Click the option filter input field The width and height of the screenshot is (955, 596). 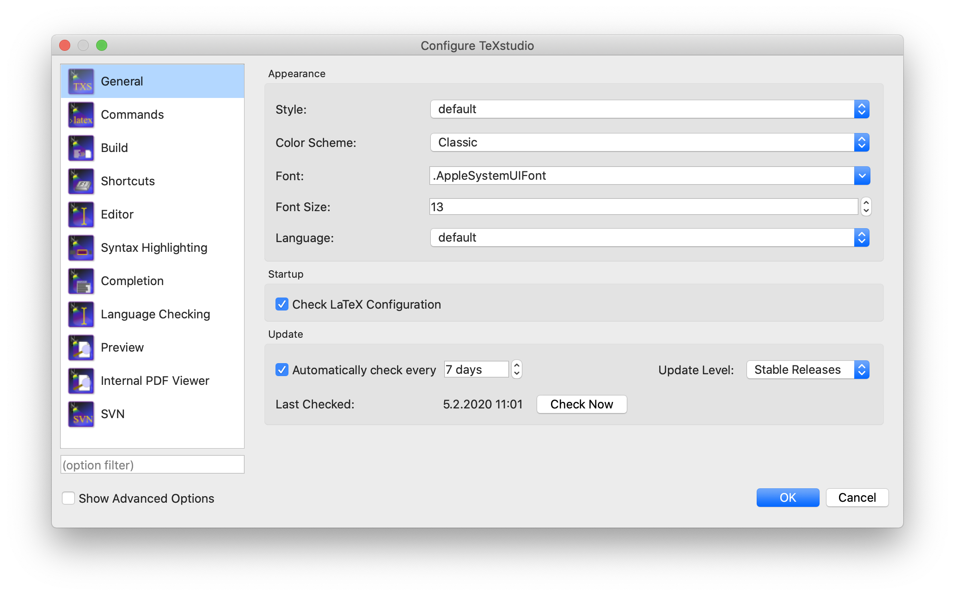tap(152, 465)
